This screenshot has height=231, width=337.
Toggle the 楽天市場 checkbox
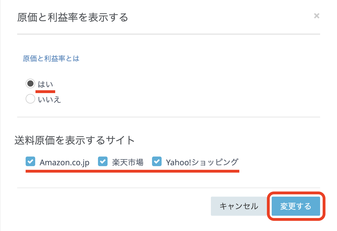point(103,162)
